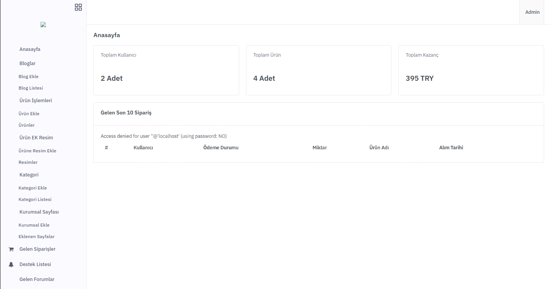551x289 pixels.
Task: Open the Admin user menu
Action: click(532, 12)
